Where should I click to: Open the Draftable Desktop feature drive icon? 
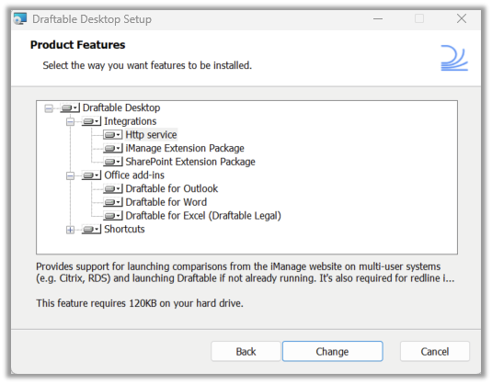pos(70,107)
